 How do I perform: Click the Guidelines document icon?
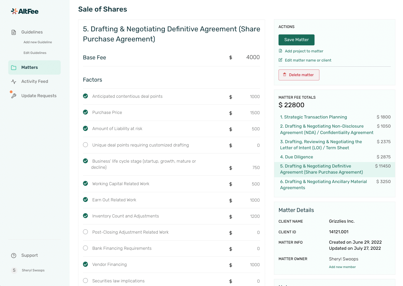14,32
